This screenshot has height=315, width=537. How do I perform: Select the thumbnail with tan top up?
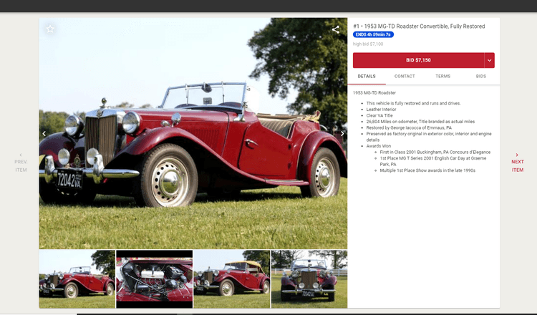coord(232,279)
